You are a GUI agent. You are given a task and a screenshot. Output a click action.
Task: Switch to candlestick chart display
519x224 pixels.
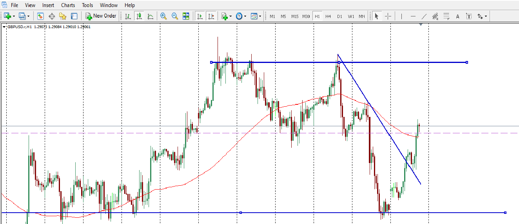tap(139, 16)
